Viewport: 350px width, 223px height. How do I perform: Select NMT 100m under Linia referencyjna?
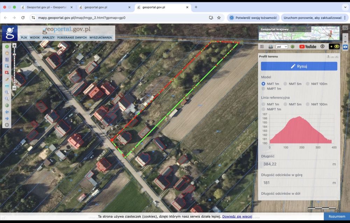click(x=308, y=104)
